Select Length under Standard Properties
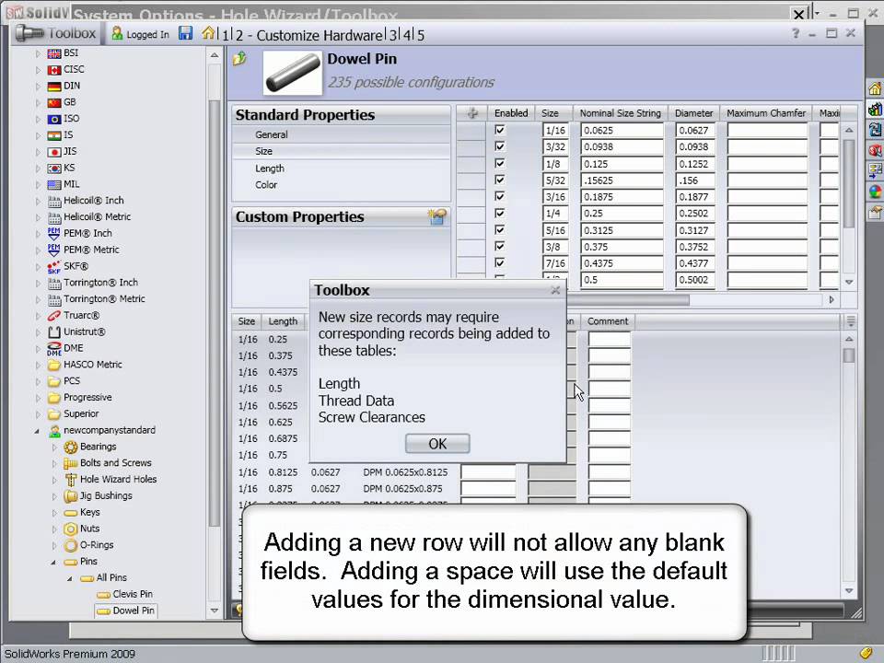 pos(270,168)
